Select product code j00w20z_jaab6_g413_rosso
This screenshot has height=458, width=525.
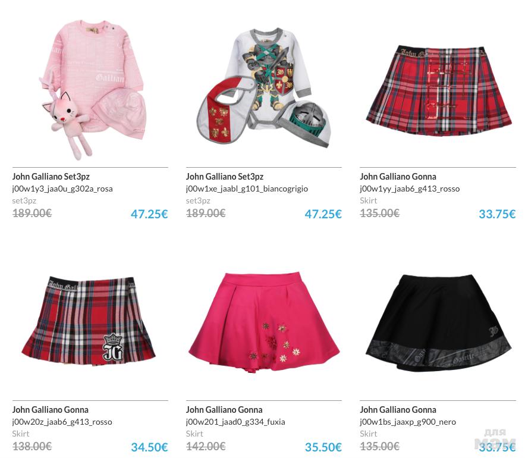[62, 422]
